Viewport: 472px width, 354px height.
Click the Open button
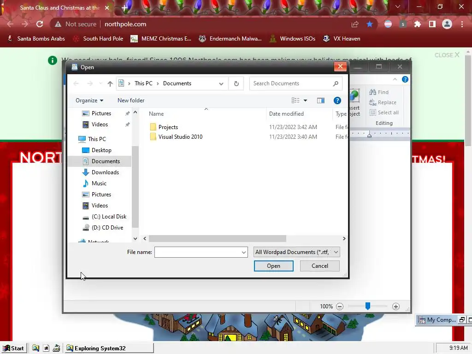[x=274, y=266]
